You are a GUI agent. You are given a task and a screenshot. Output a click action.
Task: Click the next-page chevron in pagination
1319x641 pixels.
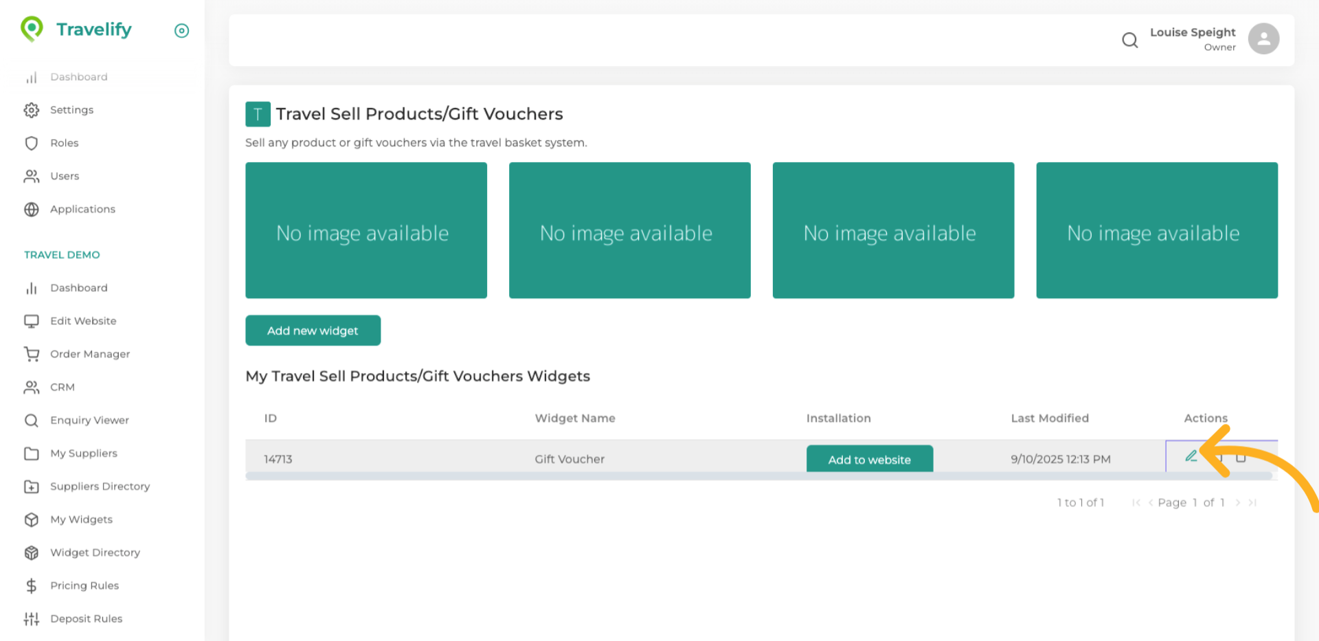[x=1239, y=502]
